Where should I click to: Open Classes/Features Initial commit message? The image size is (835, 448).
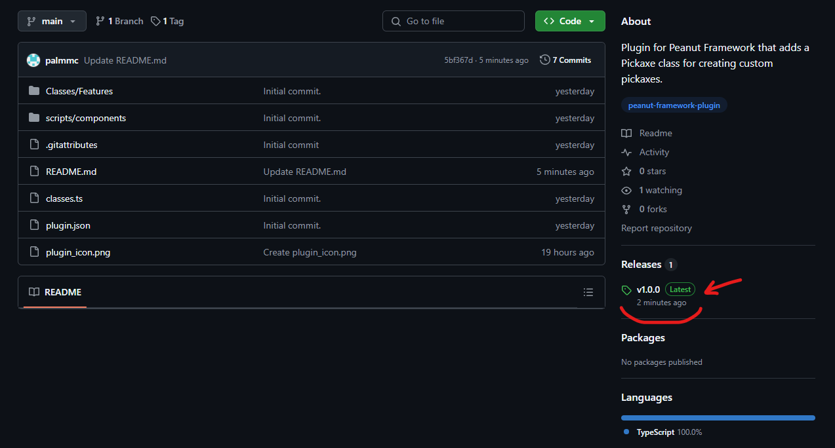[292, 91]
